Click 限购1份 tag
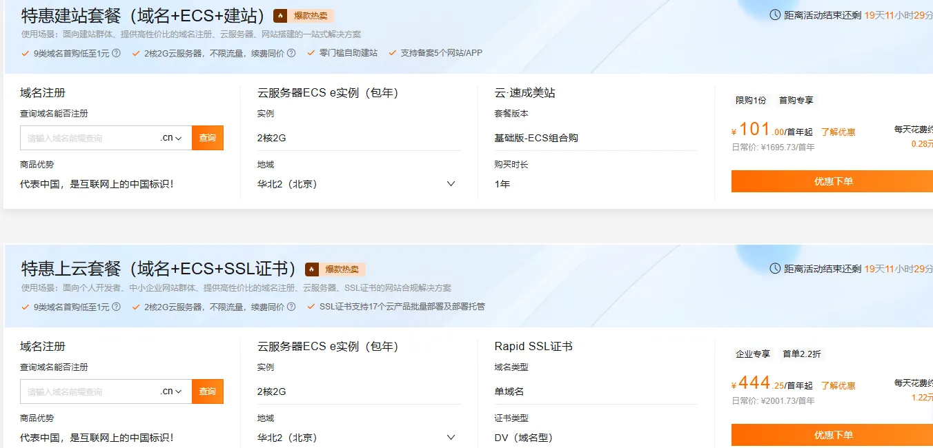 751,100
